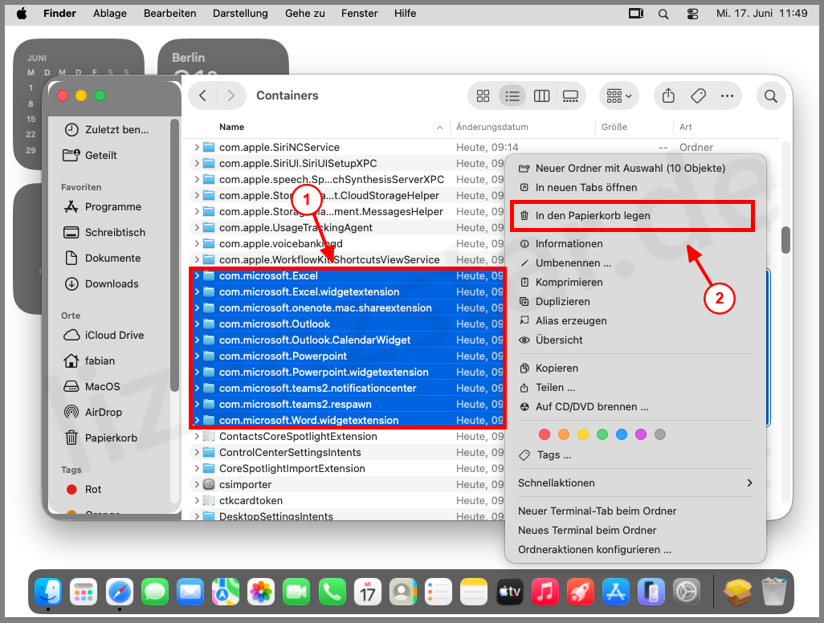The width and height of the screenshot is (824, 623).
Task: Switch to gallery view
Action: pos(570,96)
